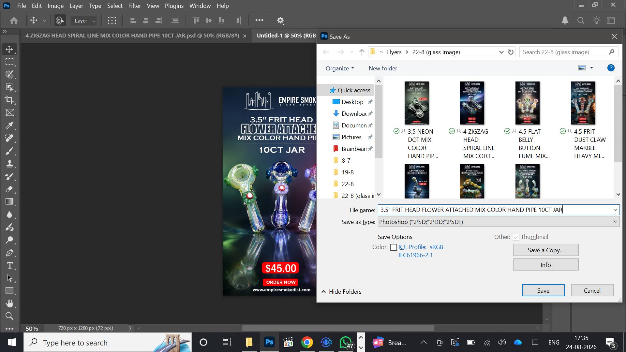Click the Save button

pyautogui.click(x=543, y=291)
